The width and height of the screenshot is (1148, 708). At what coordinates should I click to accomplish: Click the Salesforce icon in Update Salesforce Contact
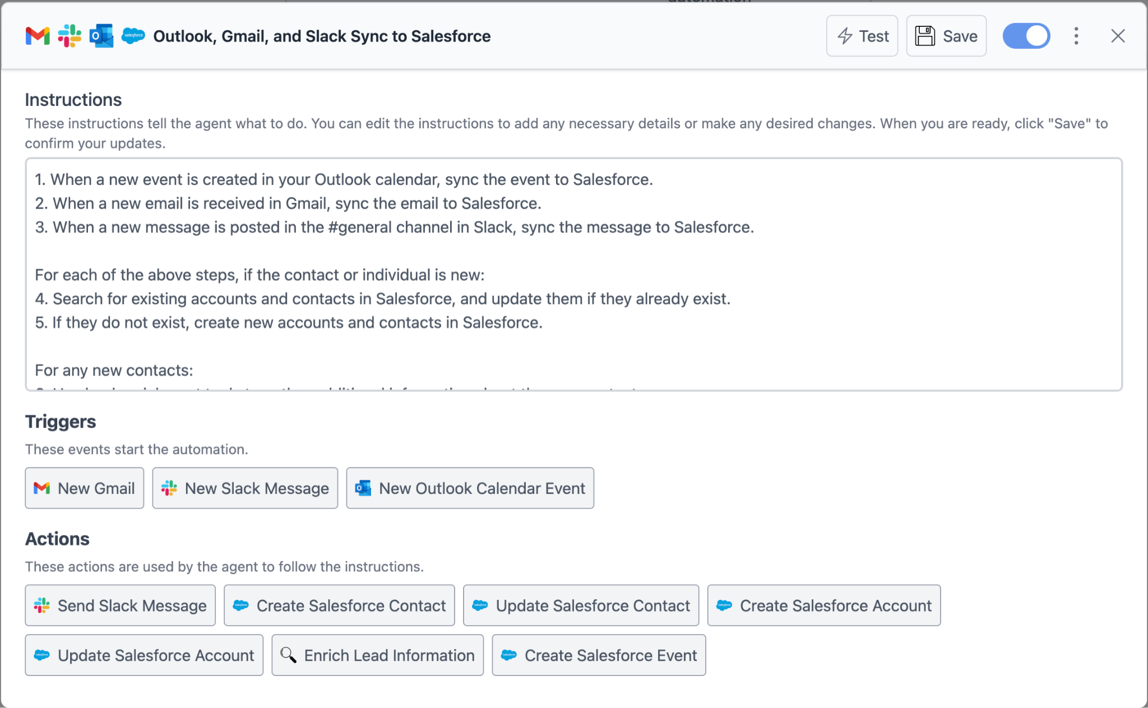point(480,605)
